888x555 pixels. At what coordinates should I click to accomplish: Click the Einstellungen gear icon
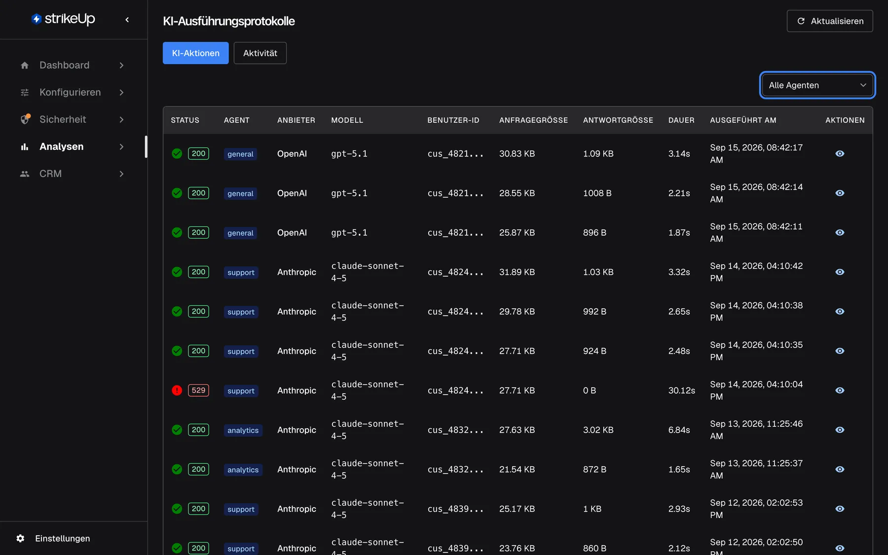click(x=20, y=538)
